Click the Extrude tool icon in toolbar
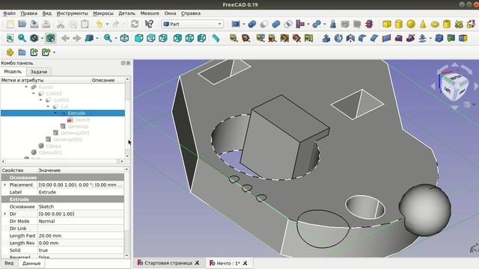The image size is (479, 269). coord(326,38)
